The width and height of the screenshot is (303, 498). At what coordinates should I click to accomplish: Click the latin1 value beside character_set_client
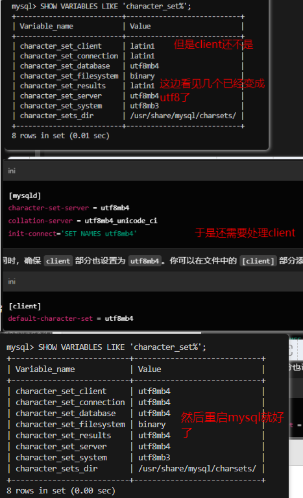(x=142, y=46)
